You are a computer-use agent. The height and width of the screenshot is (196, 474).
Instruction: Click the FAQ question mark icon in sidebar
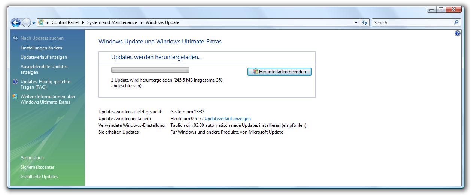[15, 82]
